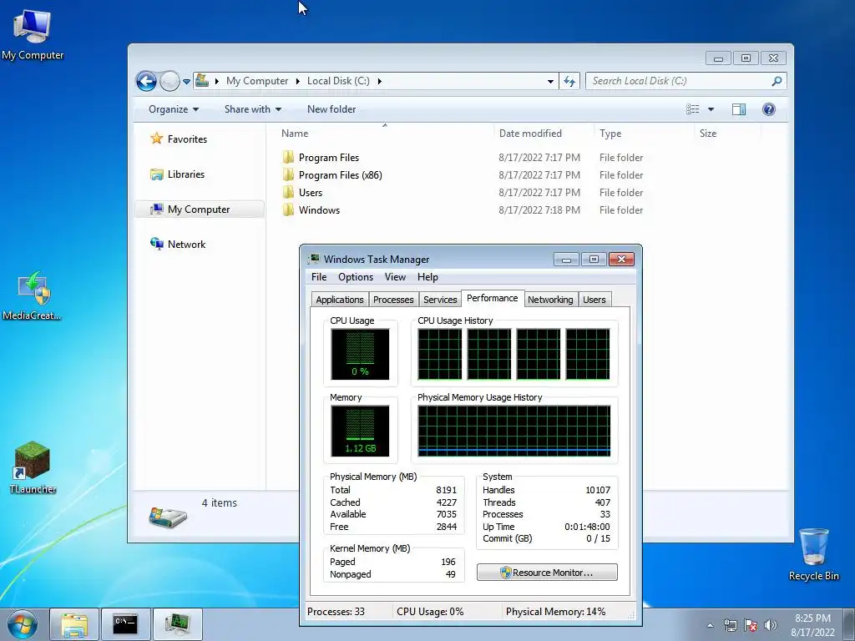Click the Memory 1.12 GB meter graph
The image size is (855, 641).
[x=360, y=432]
